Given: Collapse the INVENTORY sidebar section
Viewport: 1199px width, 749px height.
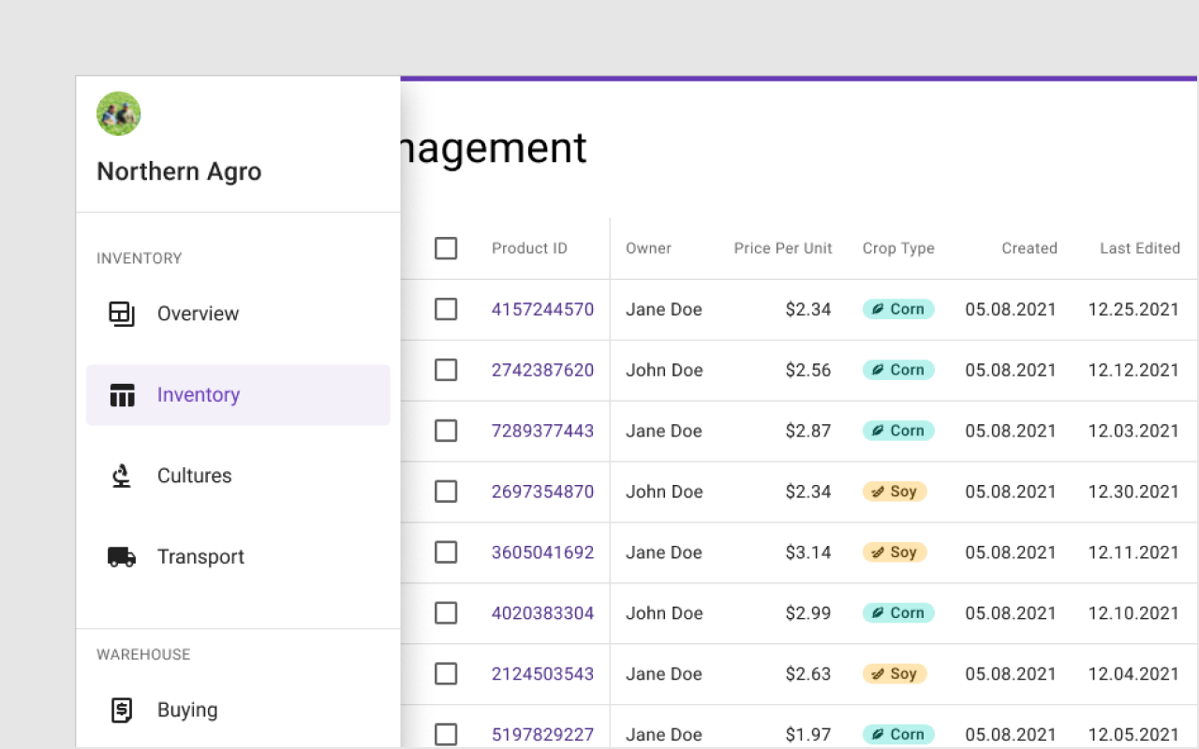Looking at the screenshot, I should [x=139, y=258].
